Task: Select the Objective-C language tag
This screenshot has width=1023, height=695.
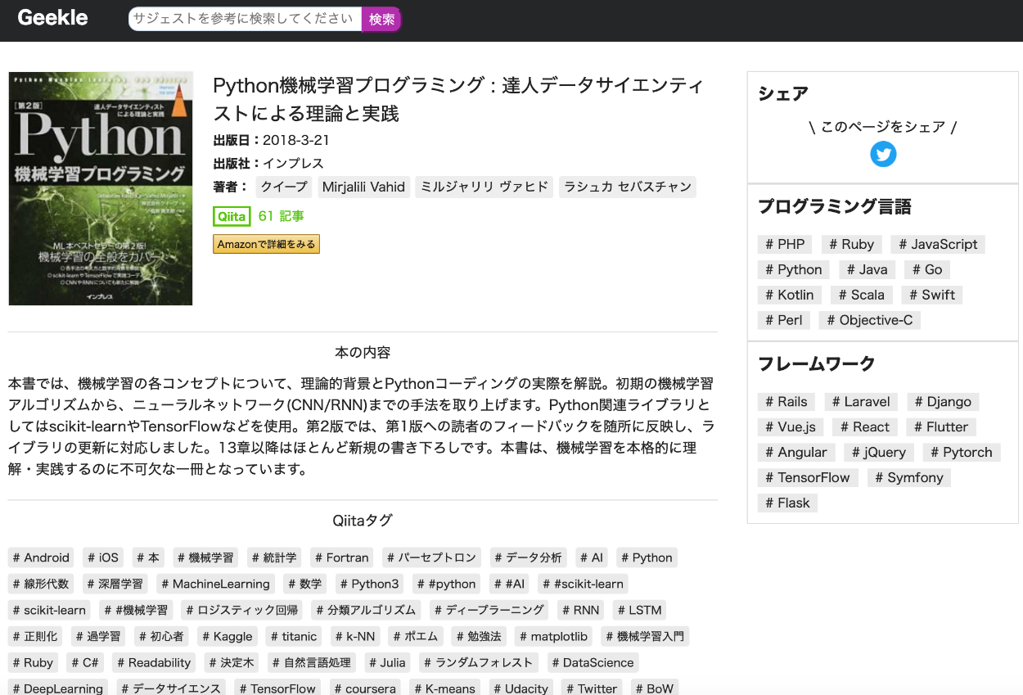Action: [x=869, y=320]
